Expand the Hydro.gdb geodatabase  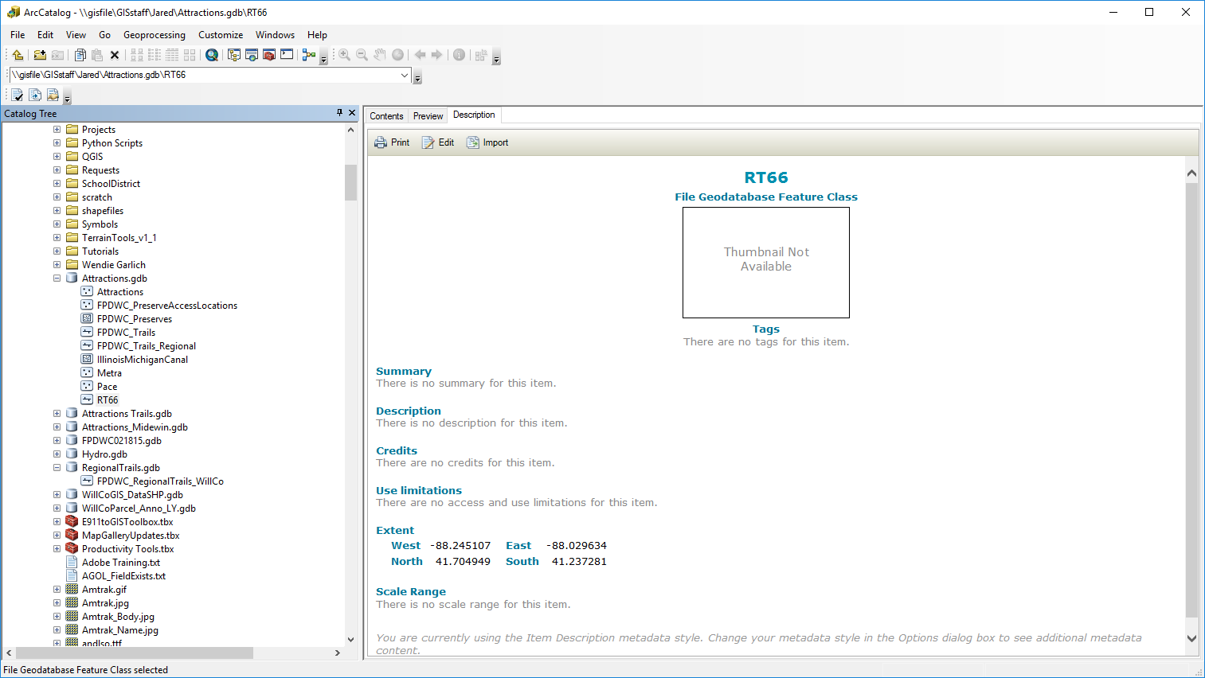click(57, 454)
